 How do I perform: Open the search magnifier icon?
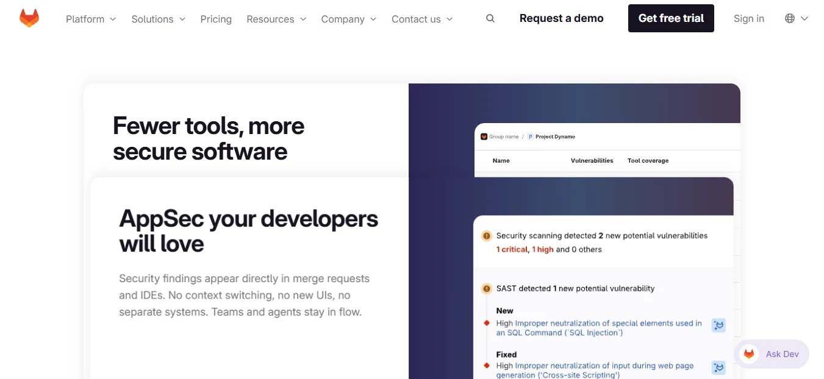pyautogui.click(x=490, y=18)
